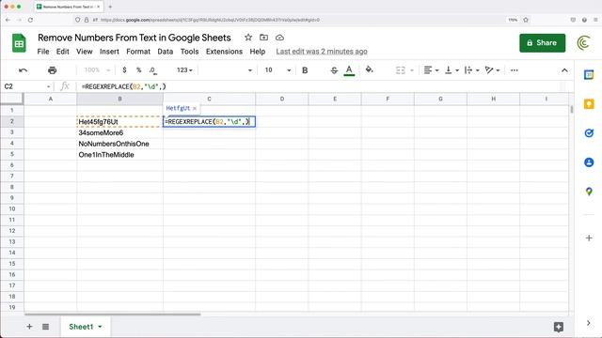Click the Google Sheets home logo
The height and width of the screenshot is (338, 602).
click(19, 43)
